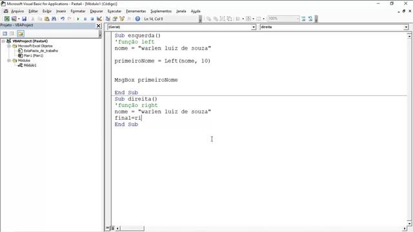The image size is (413, 232).
Task: Click the vertical scrollbar up arrow
Action: click(x=409, y=36)
